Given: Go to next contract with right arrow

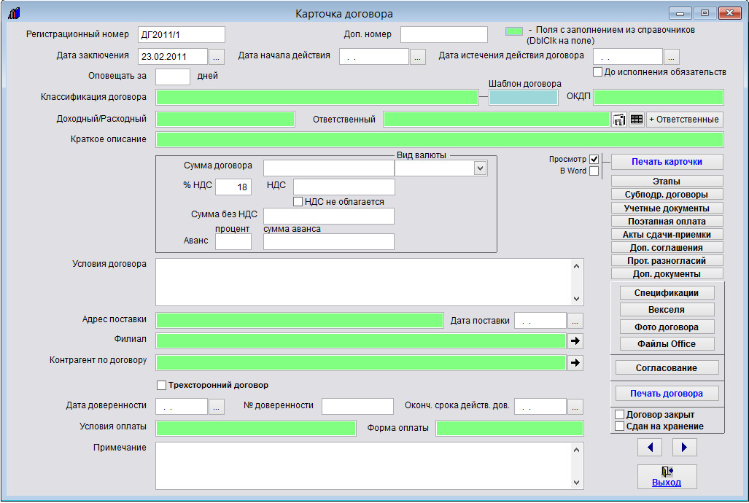Looking at the screenshot, I should 684,447.
